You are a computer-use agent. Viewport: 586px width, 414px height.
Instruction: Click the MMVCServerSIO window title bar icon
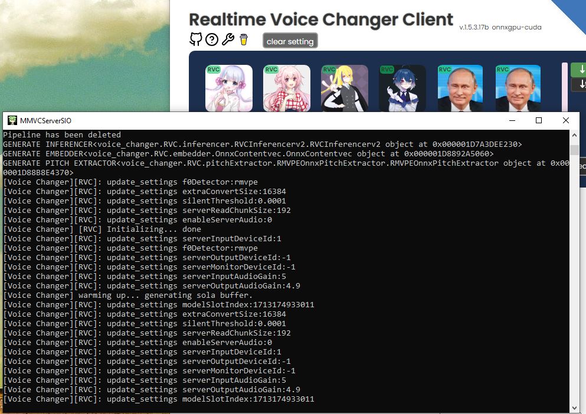pyautogui.click(x=12, y=120)
